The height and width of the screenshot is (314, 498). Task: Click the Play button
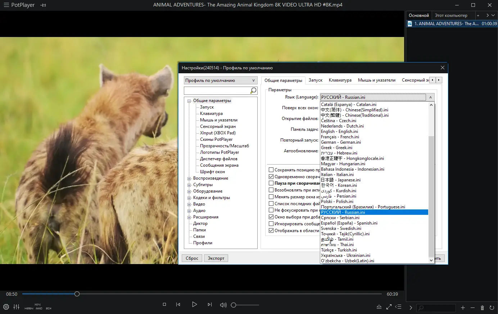click(x=194, y=305)
